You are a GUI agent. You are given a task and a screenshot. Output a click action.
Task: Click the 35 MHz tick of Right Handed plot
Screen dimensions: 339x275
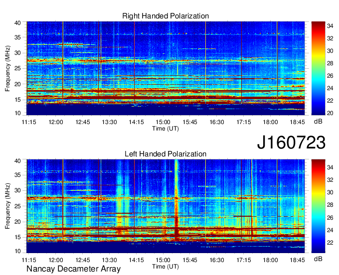click(x=18, y=37)
